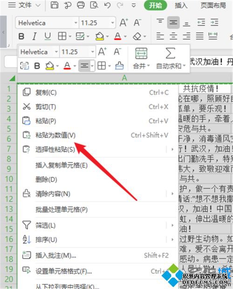
Task: Toggle Italic formatting in the ribbon
Action: [34, 36]
